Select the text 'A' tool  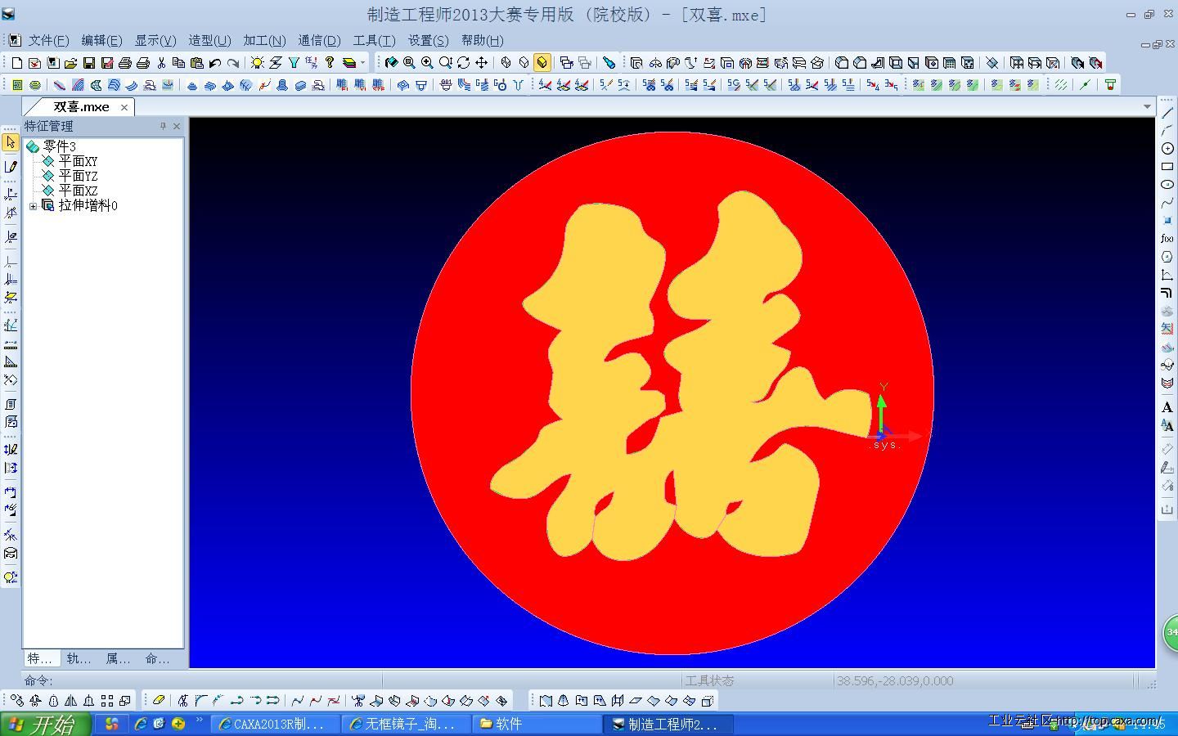(1167, 407)
